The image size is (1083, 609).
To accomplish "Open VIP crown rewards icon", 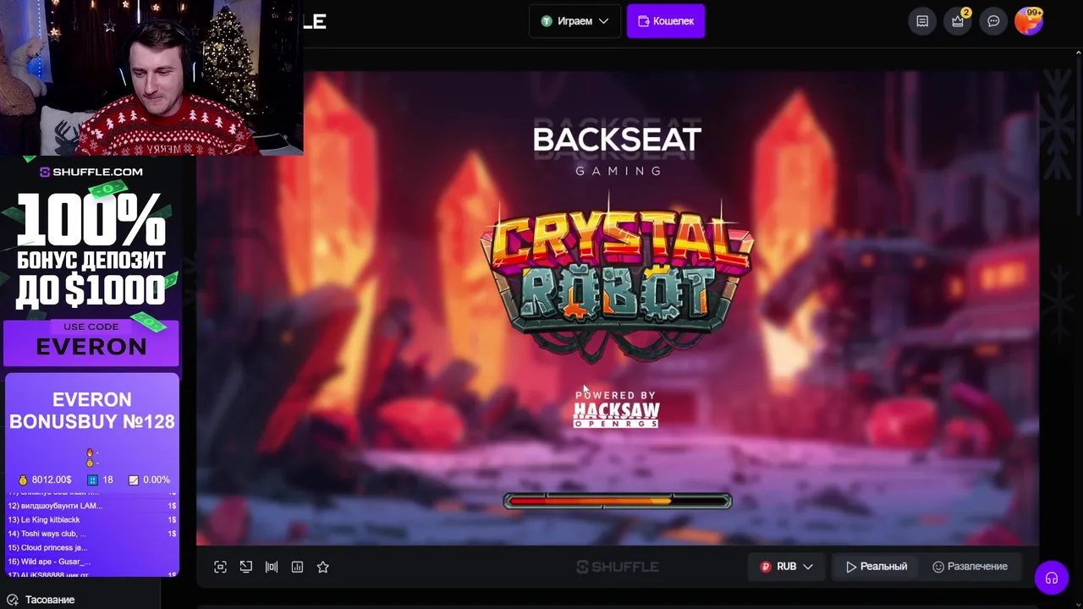I will (958, 21).
